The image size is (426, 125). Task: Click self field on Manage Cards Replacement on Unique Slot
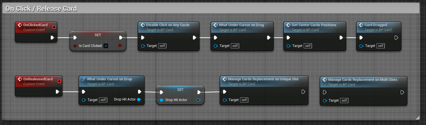244,100
